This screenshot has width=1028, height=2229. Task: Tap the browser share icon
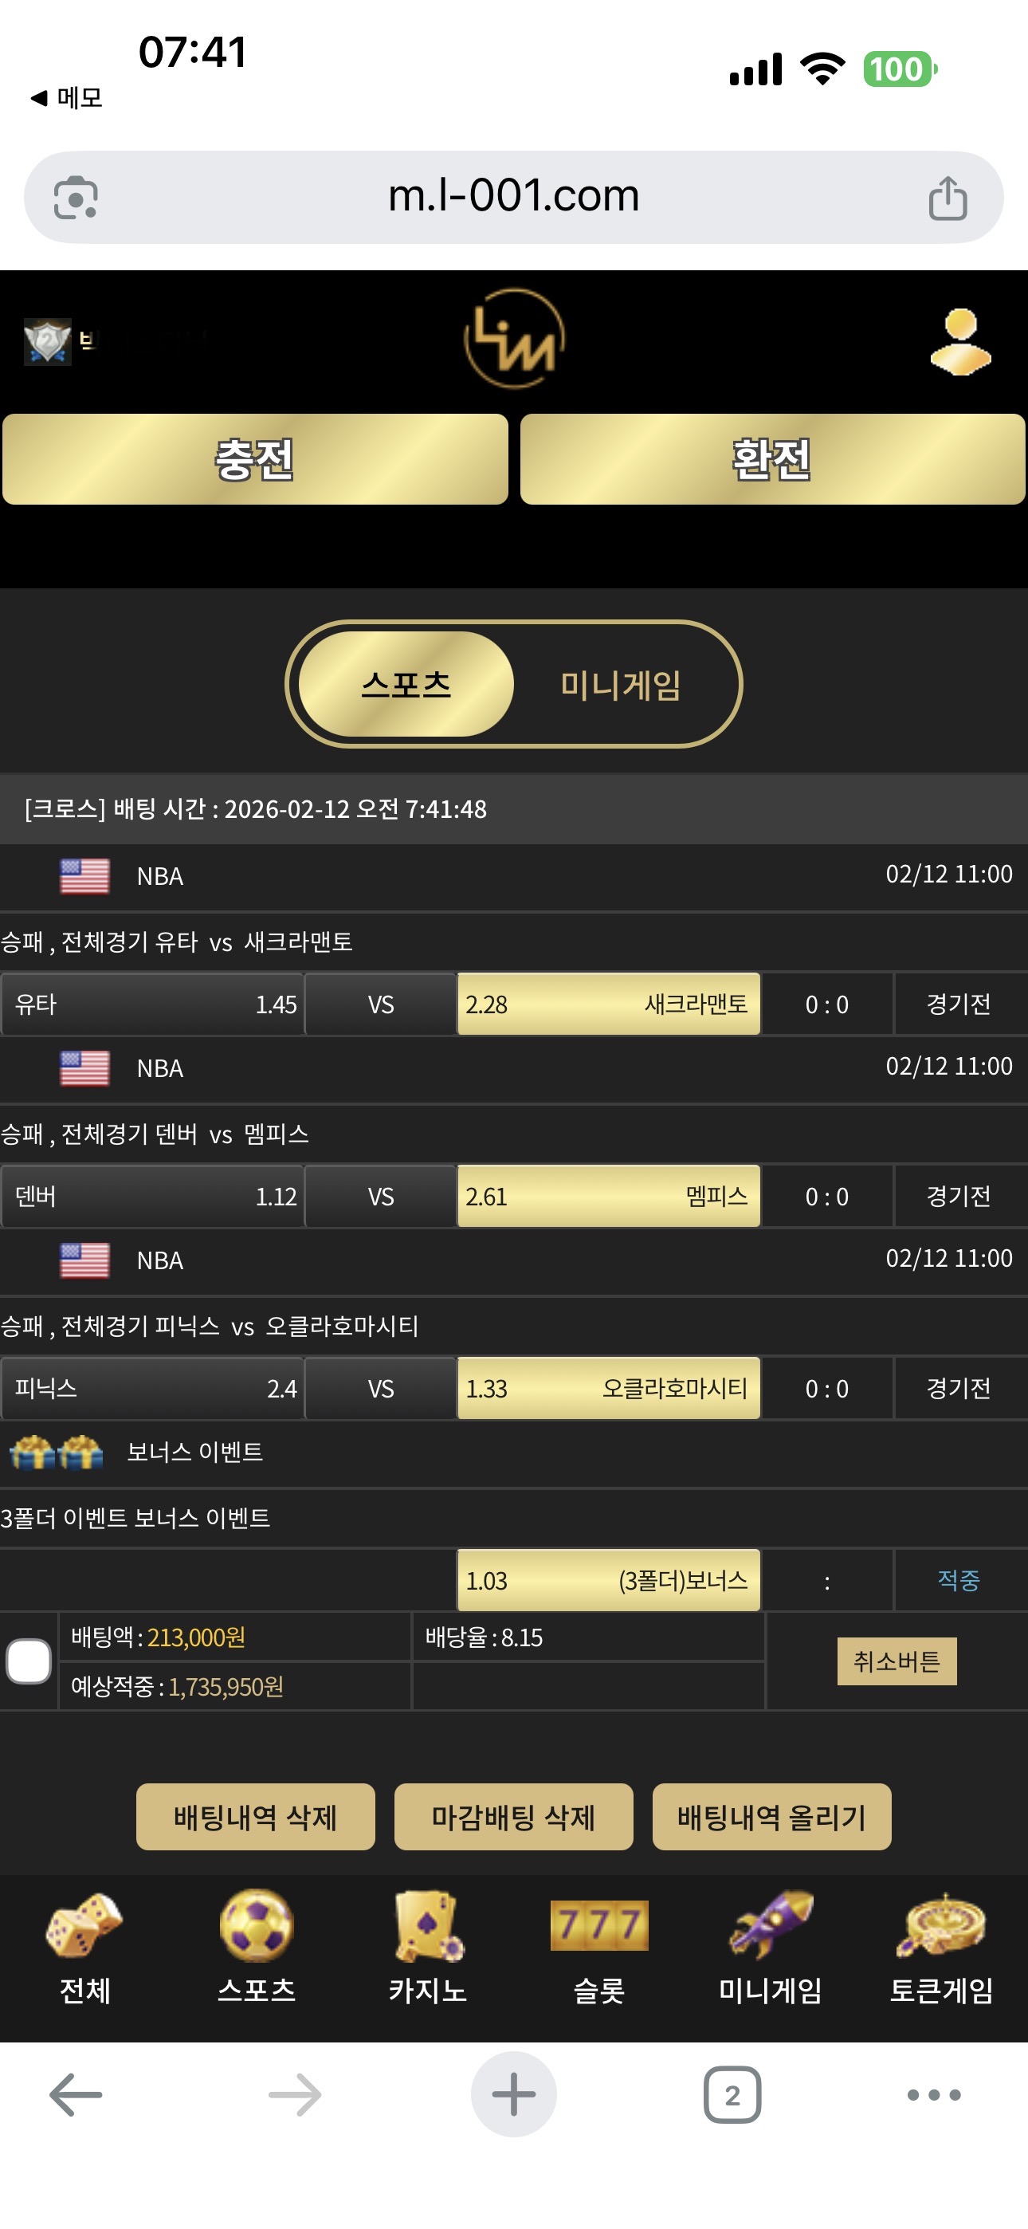948,199
